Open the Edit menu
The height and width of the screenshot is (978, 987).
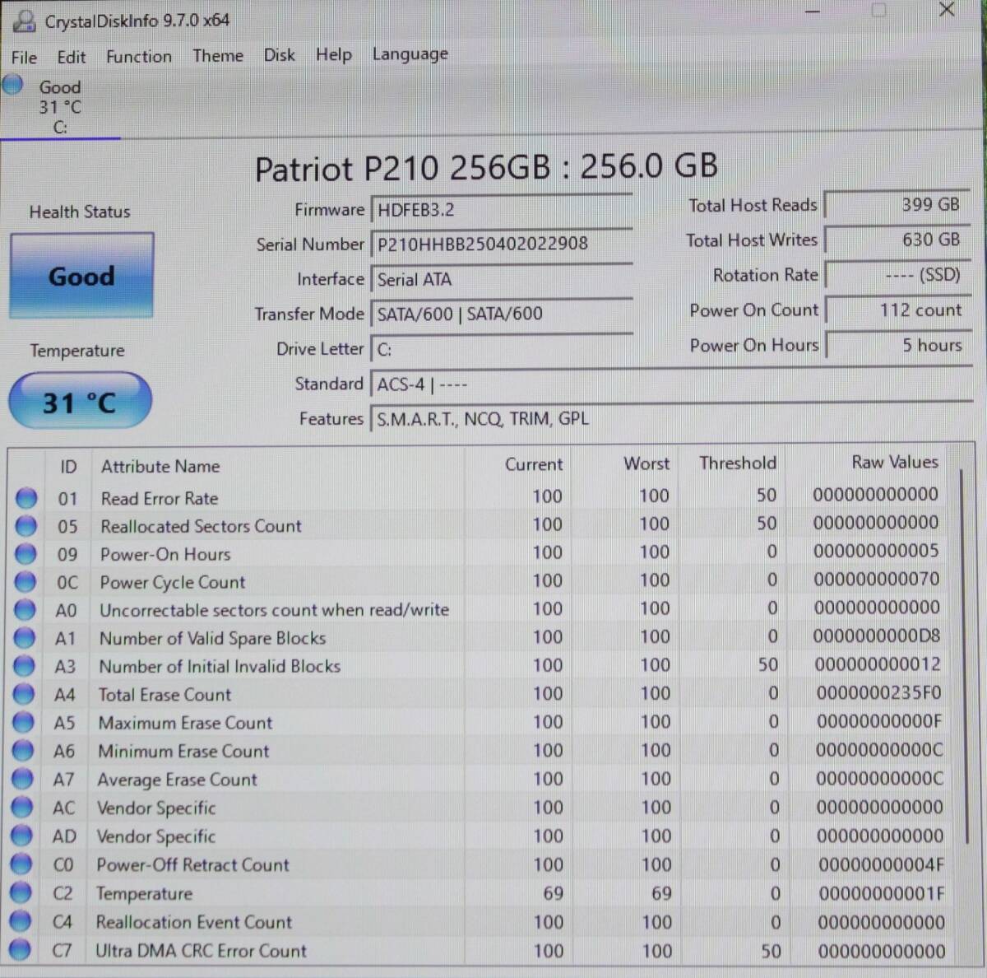(x=72, y=57)
